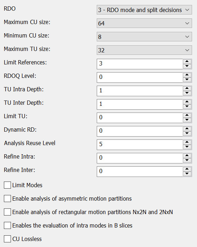
Task: Enable rectangular motion partitions Nx2N and 2NxN
Action: pyautogui.click(x=7, y=212)
